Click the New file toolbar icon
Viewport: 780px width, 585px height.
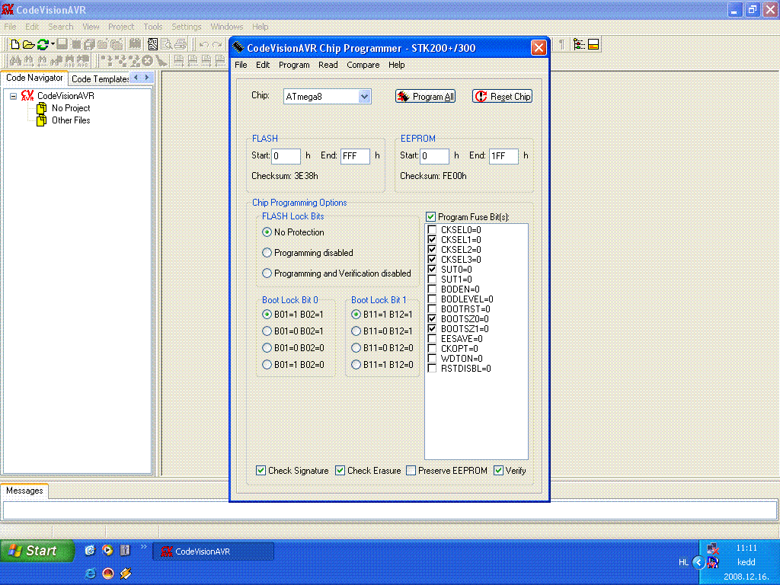pyautogui.click(x=15, y=44)
